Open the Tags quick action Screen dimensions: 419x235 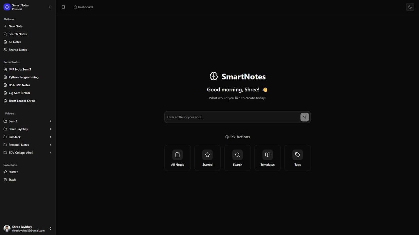click(297, 158)
